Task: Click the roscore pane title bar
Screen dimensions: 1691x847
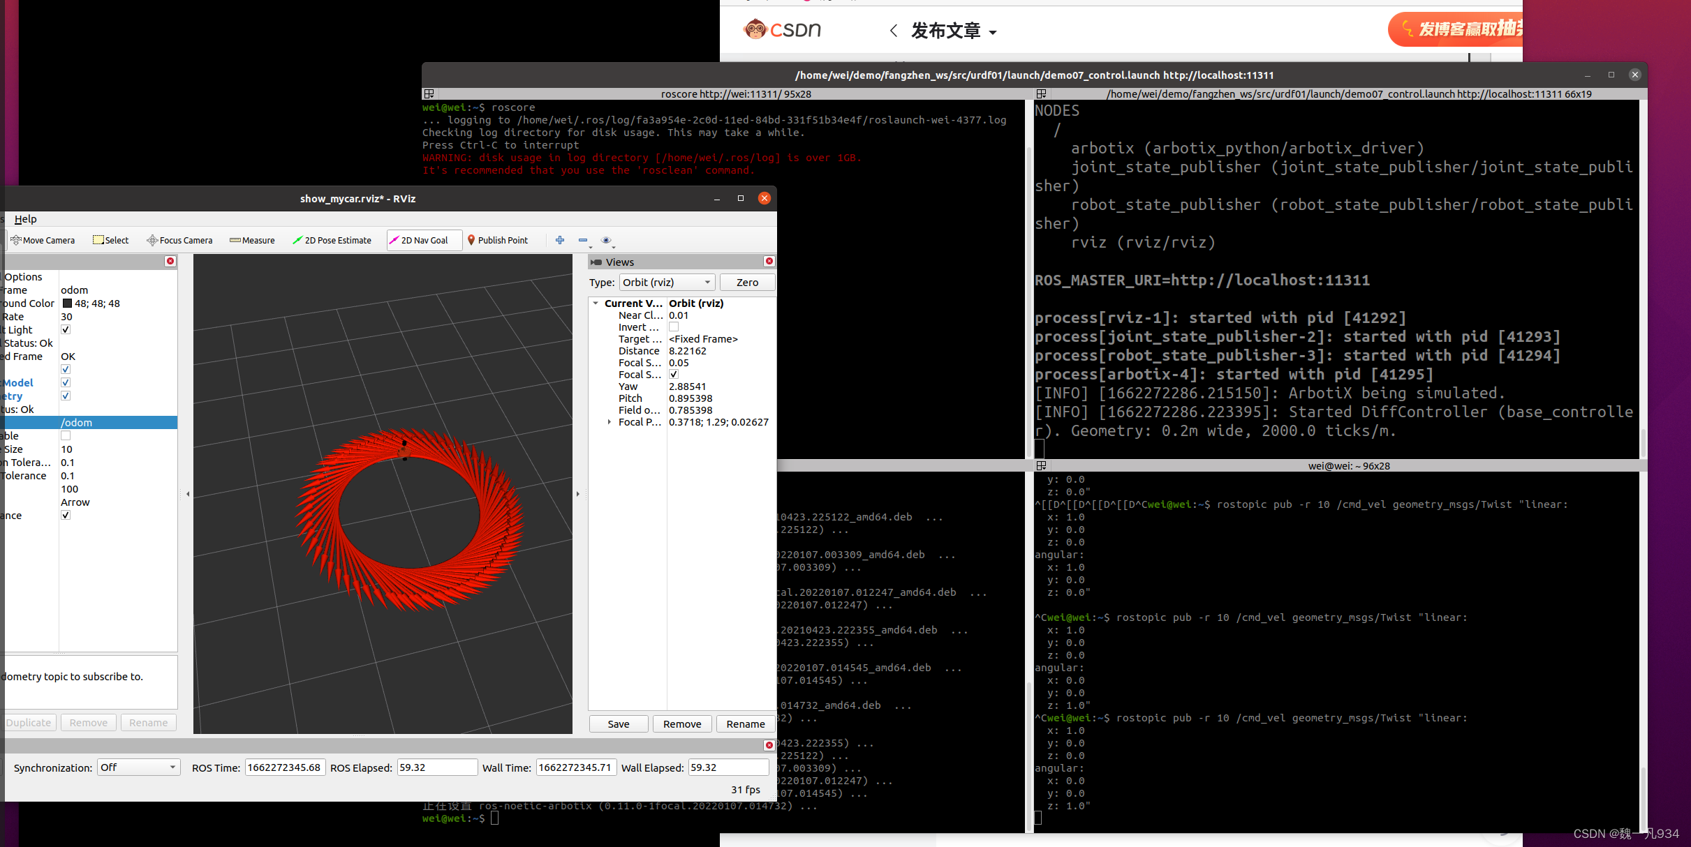Action: point(726,93)
